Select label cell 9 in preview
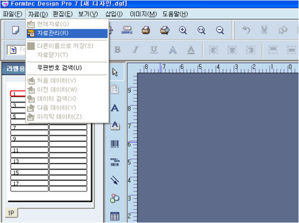This screenshot has height=223, width=299. (29, 139)
